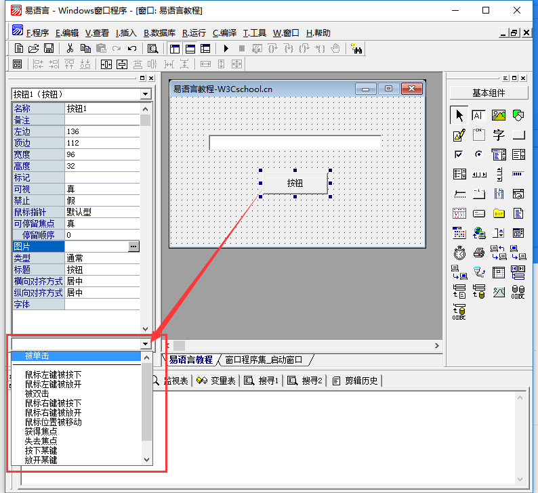Click the 按钮 button on the form
538x493 pixels.
[295, 183]
